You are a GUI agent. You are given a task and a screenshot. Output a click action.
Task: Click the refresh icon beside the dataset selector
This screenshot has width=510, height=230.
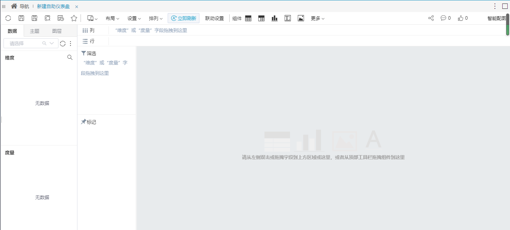(62, 43)
